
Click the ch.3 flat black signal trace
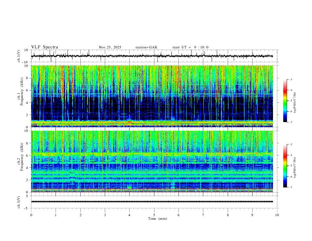click(x=152, y=202)
